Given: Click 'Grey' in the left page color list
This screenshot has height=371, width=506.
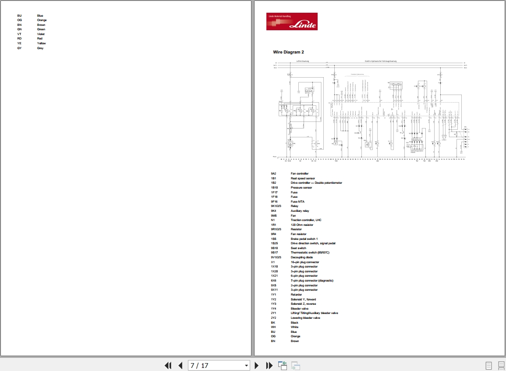Looking at the screenshot, I should point(40,48).
